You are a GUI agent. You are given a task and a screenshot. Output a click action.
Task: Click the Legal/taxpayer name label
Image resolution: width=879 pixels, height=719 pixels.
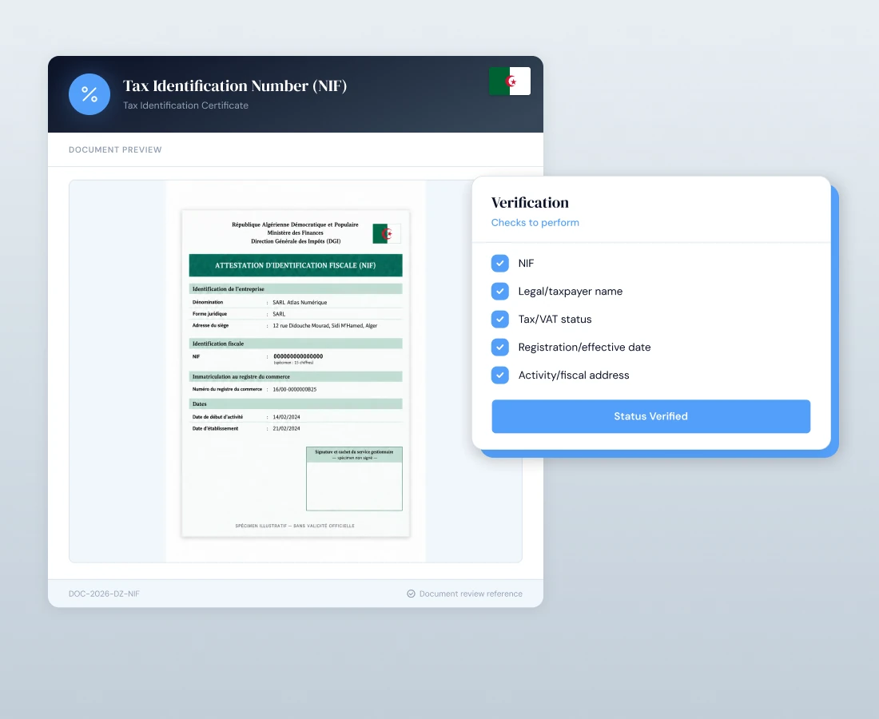click(x=570, y=292)
